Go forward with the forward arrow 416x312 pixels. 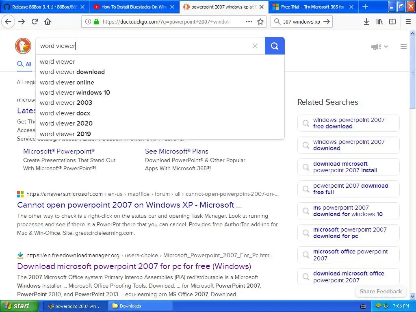[22, 22]
